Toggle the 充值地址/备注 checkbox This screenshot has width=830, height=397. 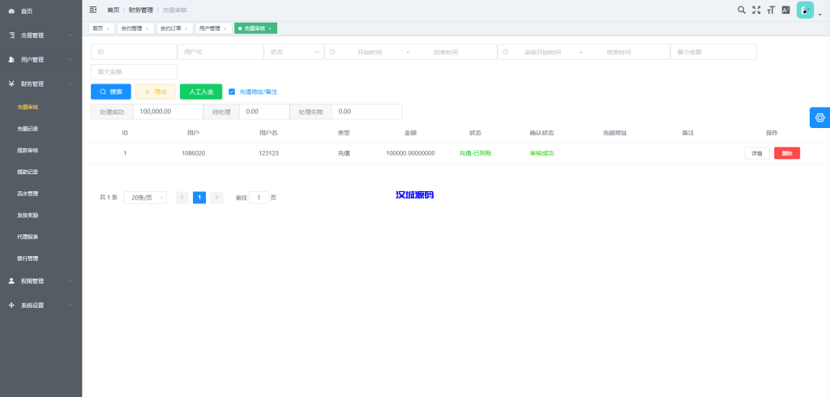pyautogui.click(x=232, y=92)
